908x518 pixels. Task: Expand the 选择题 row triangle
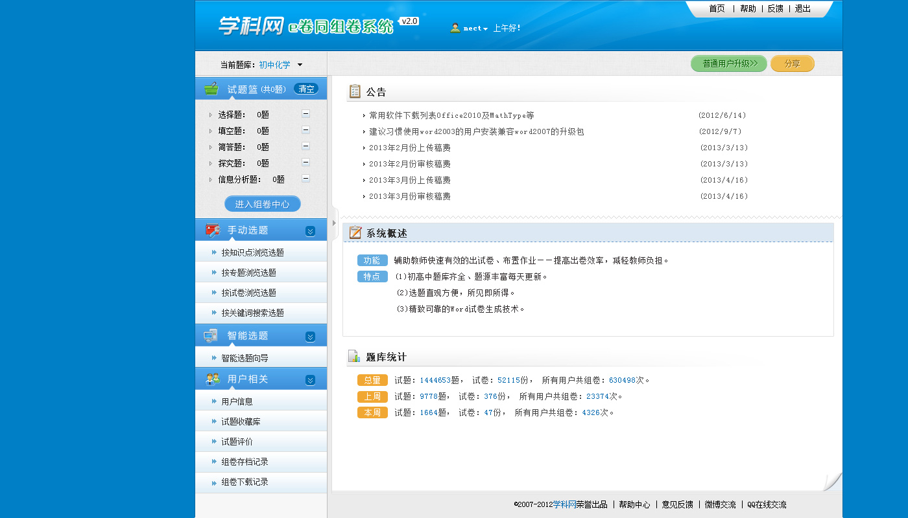(x=210, y=115)
